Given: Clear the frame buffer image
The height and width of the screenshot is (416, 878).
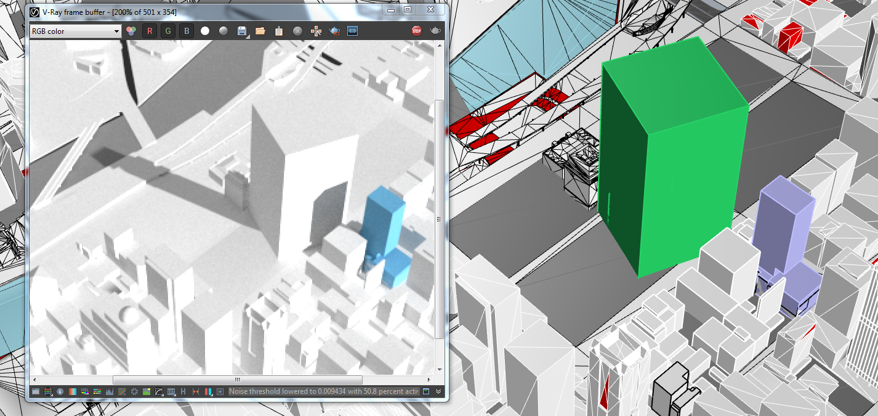Looking at the screenshot, I should (297, 31).
